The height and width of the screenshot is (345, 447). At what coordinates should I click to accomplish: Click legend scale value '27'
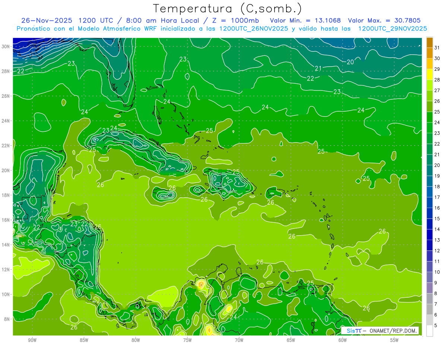coord(437,90)
